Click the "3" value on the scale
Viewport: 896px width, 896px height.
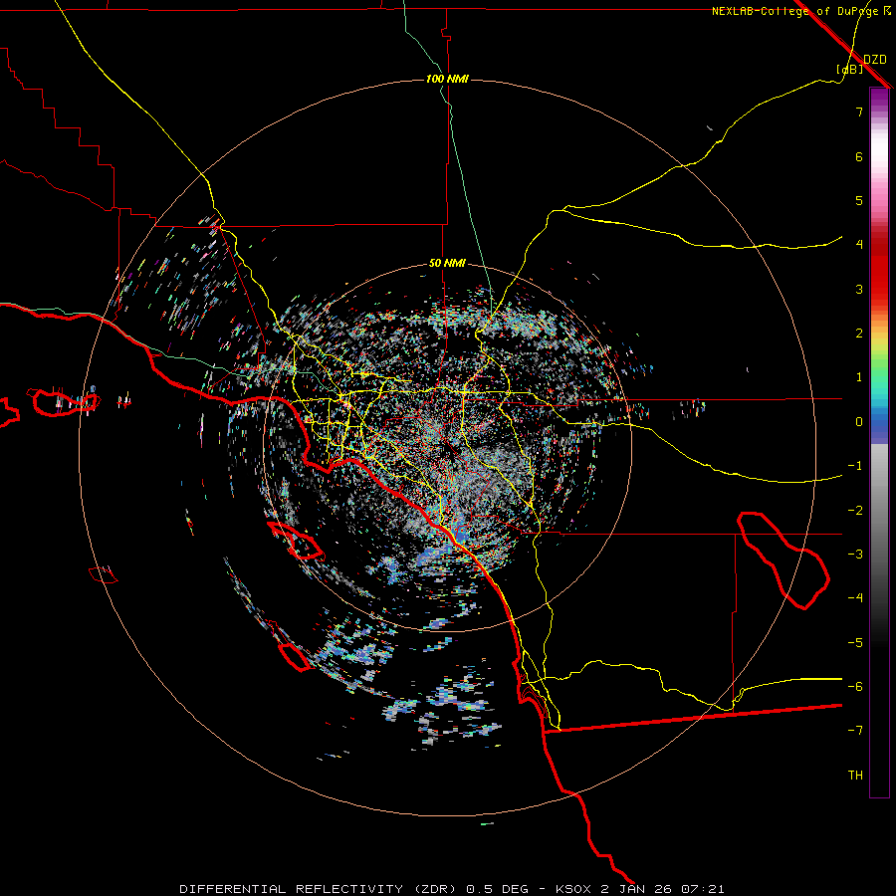pos(859,289)
